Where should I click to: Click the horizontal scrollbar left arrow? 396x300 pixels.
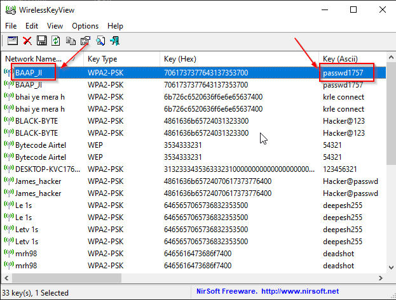point(6,278)
